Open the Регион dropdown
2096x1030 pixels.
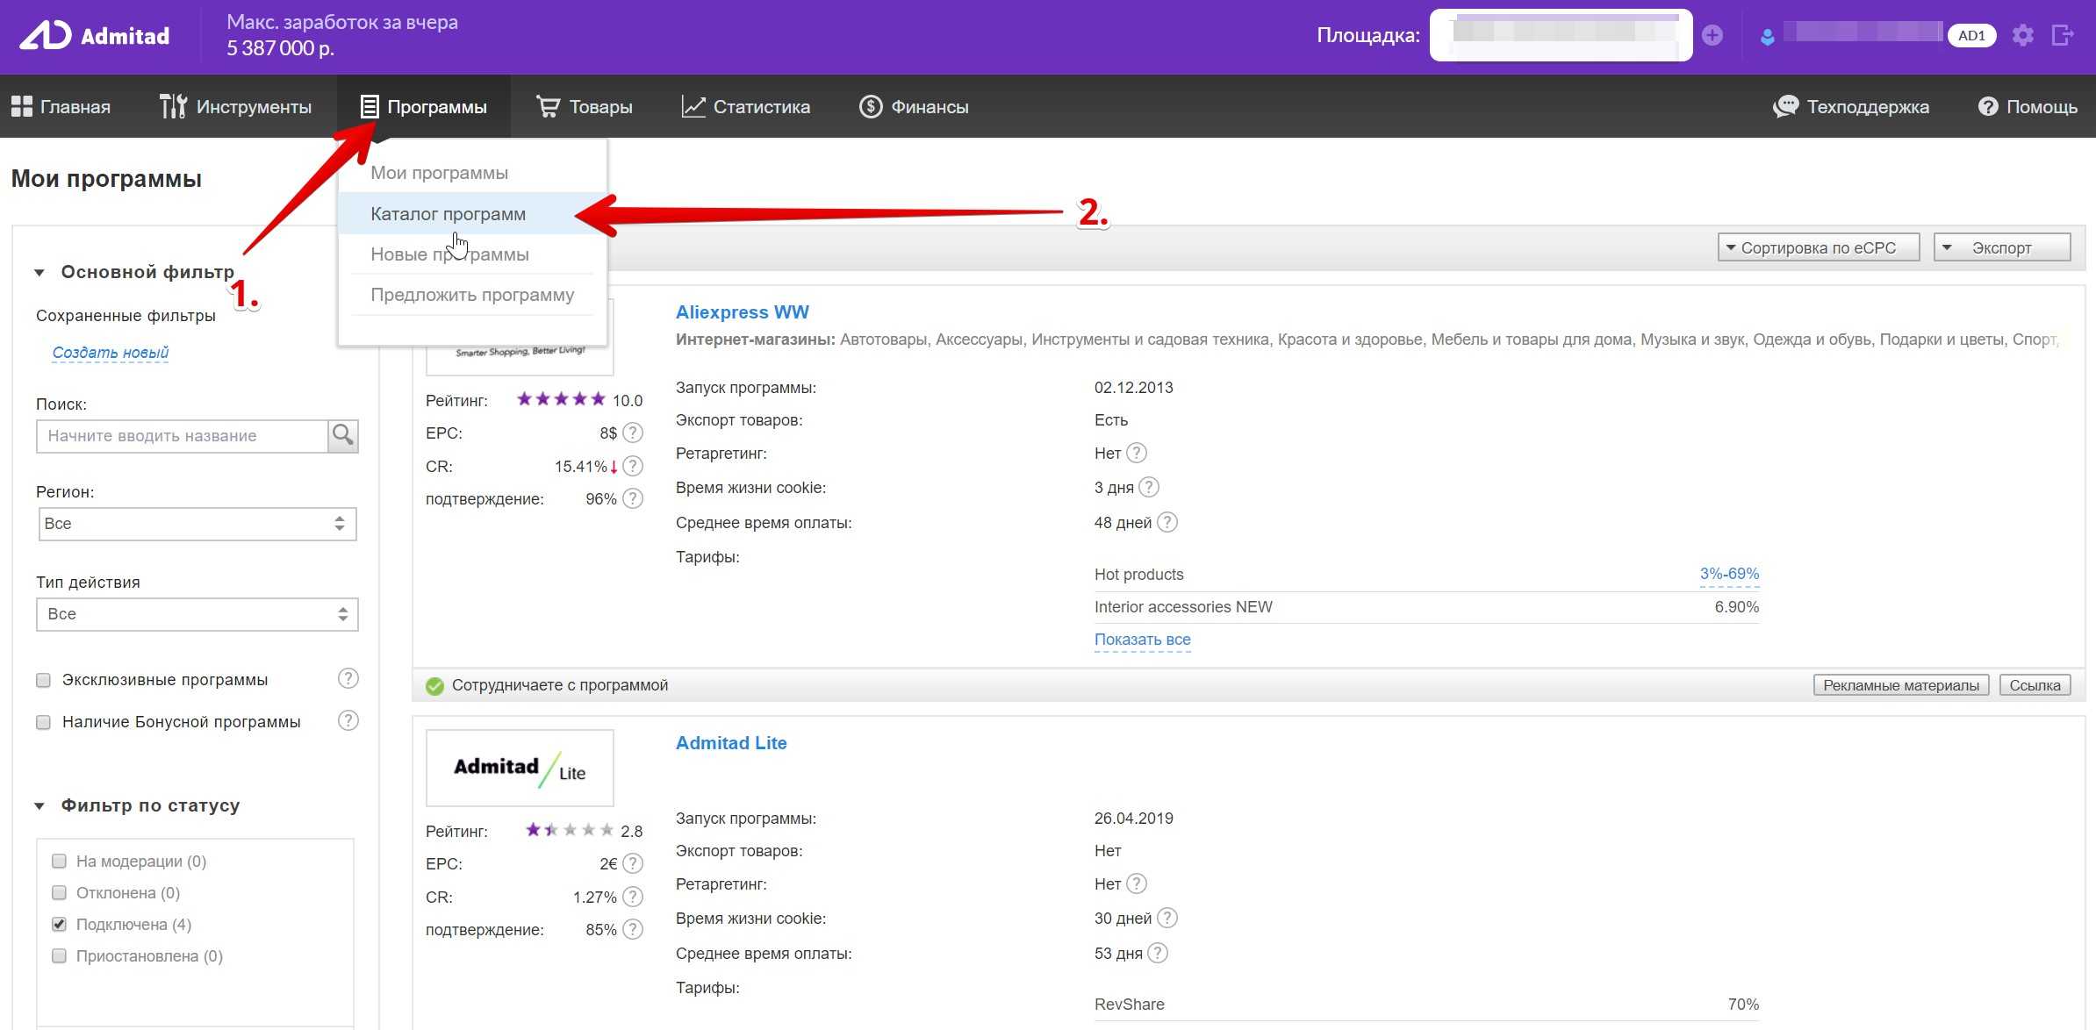197,524
